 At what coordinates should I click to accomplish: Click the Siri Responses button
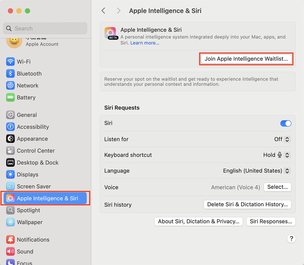271,222
